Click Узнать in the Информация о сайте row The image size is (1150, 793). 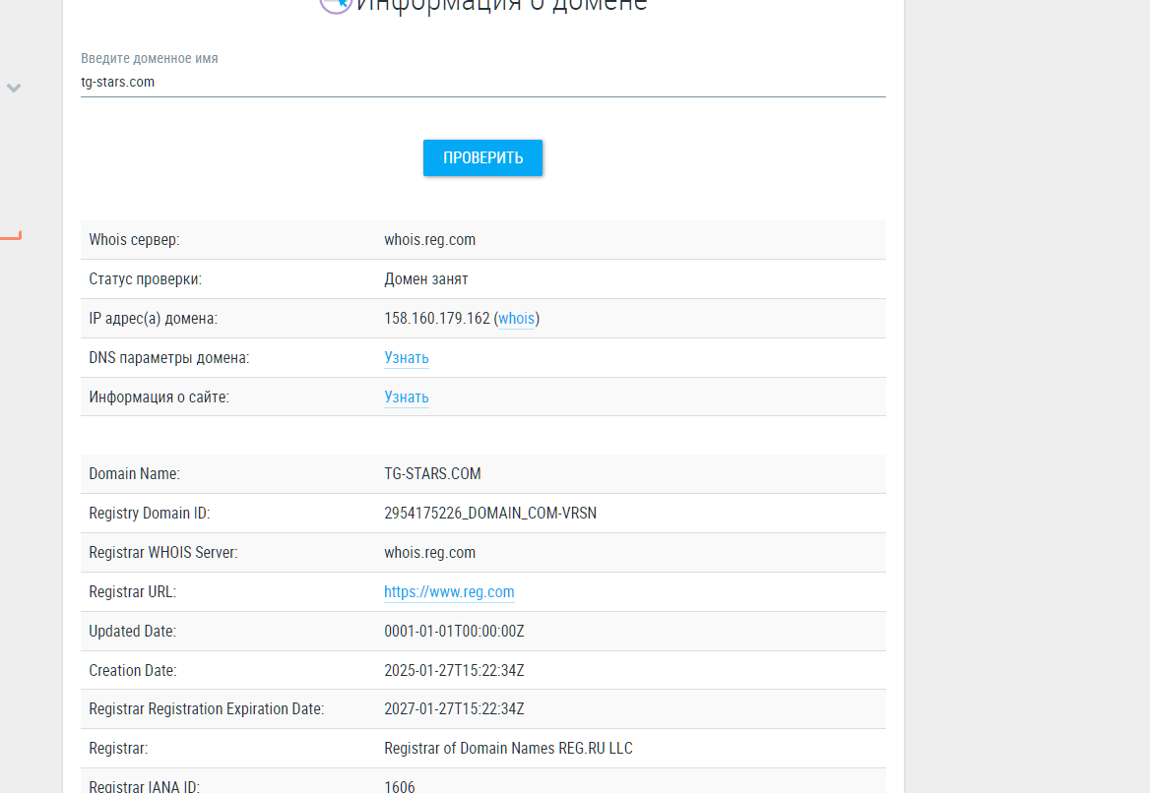(x=406, y=397)
